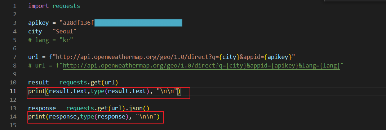Screen dimensions: 386x130
Task: Click 'type(result.text)' on line 11
Action: pos(120,91)
